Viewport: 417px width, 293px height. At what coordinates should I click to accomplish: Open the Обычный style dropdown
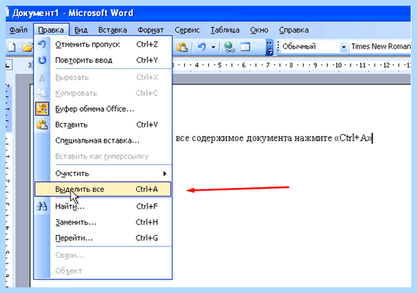343,47
